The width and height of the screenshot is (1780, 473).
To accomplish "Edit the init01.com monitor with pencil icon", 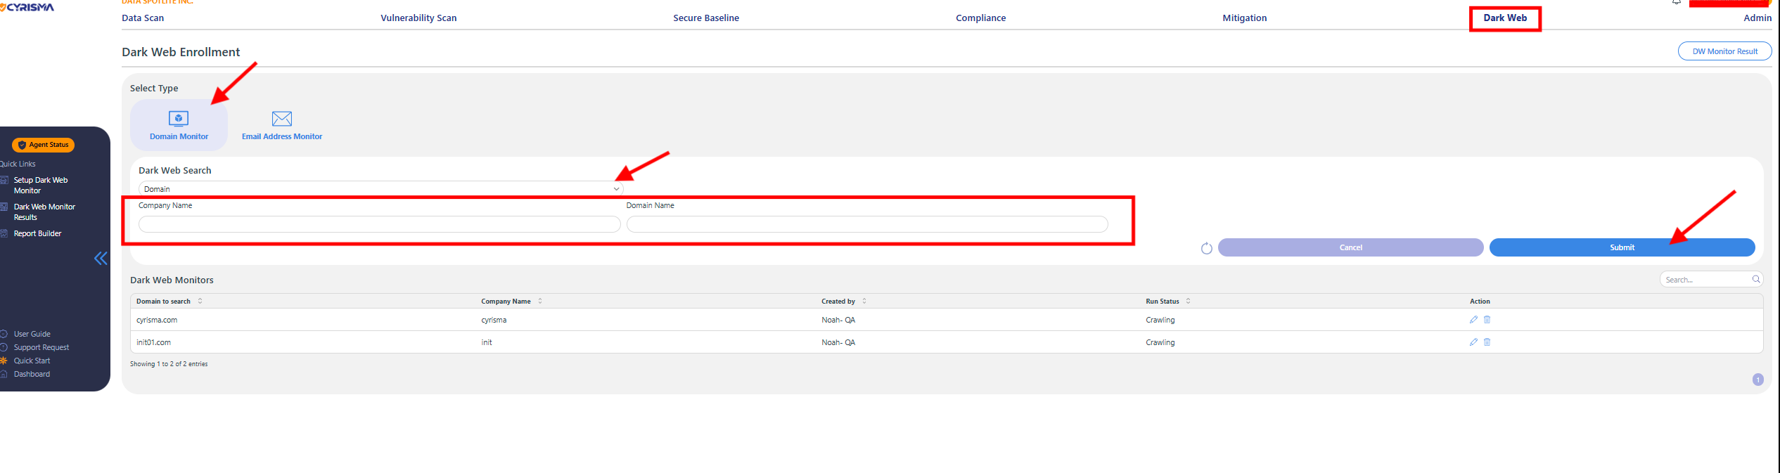I will (1473, 342).
